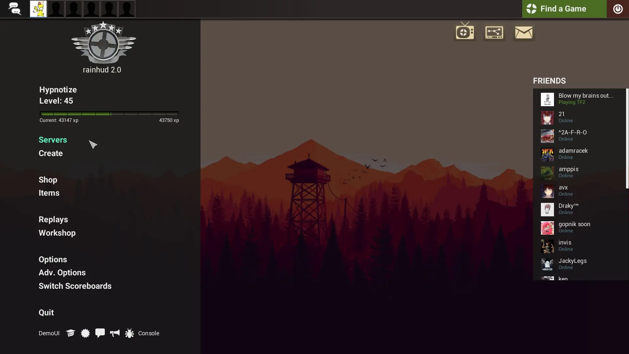Open the TV streams icon
The image size is (629, 354).
point(465,32)
